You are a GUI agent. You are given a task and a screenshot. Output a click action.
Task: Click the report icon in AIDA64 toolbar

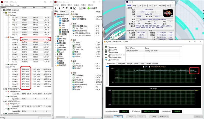(x=80, y=8)
